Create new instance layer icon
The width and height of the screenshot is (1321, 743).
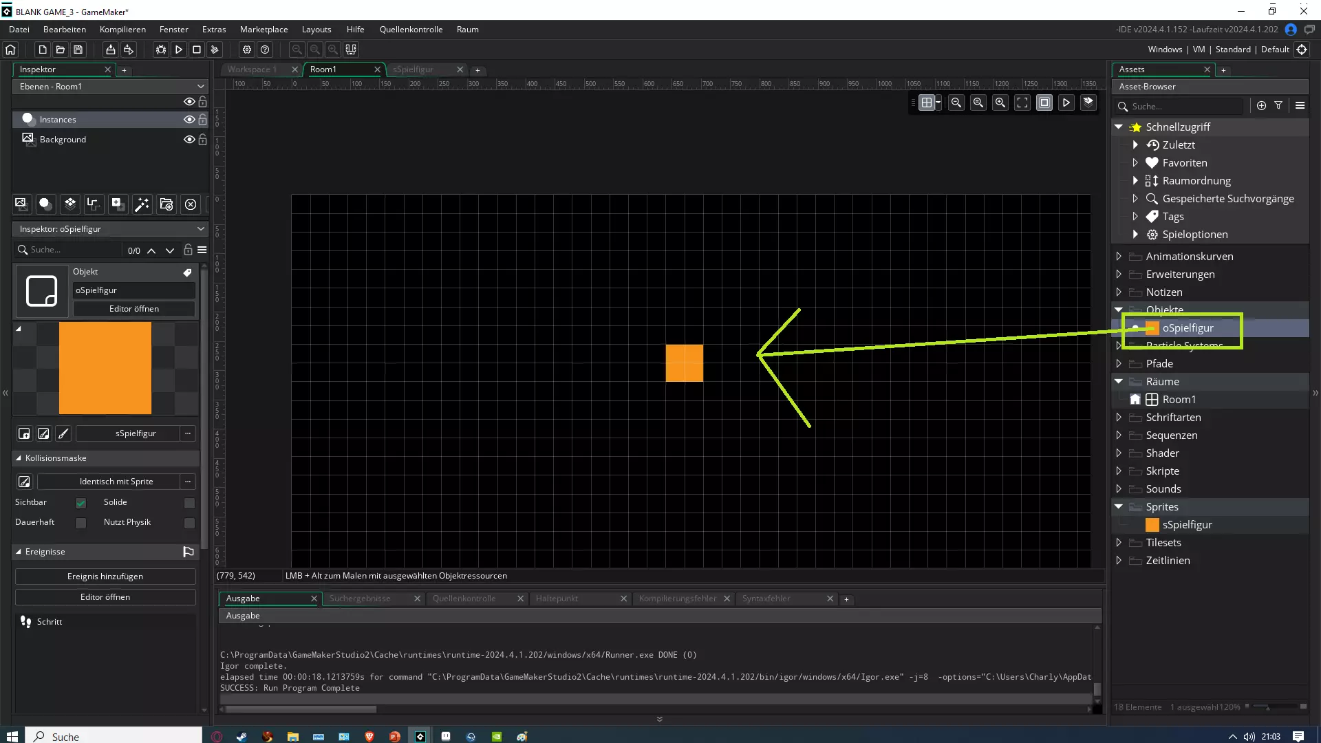click(x=45, y=204)
